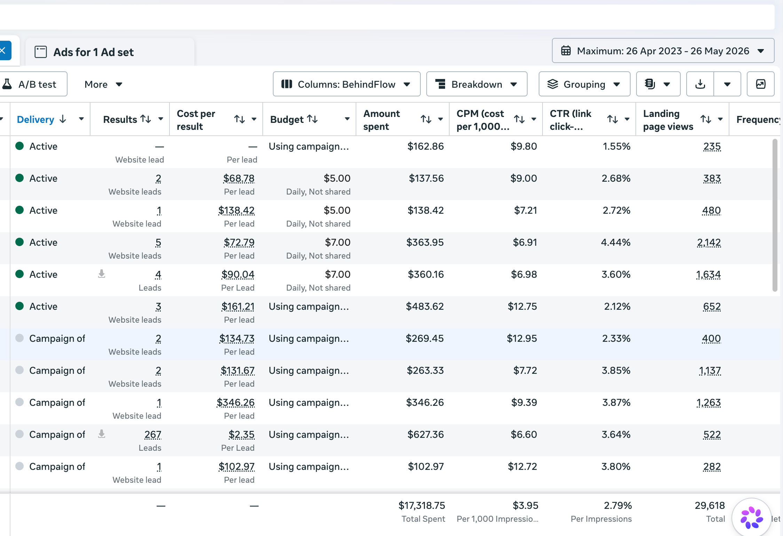Viewport: 783px width, 536px height.
Task: Click grey status dot in $134.73 row
Action: pyautogui.click(x=19, y=338)
